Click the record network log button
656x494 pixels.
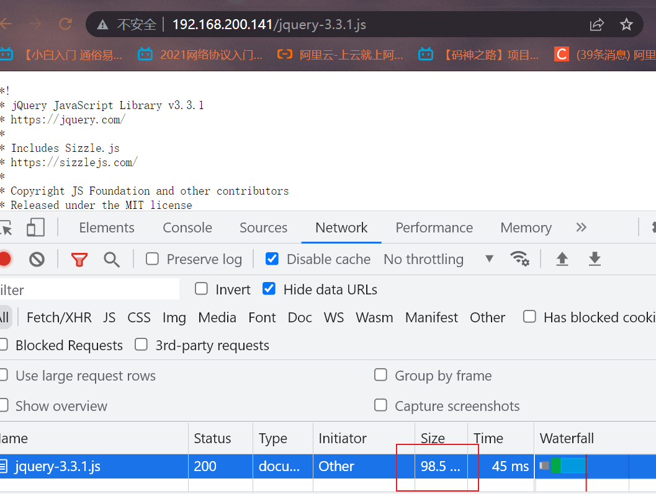pyautogui.click(x=4, y=259)
